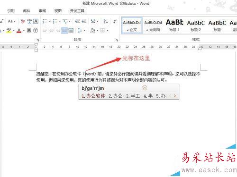Click the word 办公软件 in the document
The width and height of the screenshot is (237, 177).
coord(73,74)
